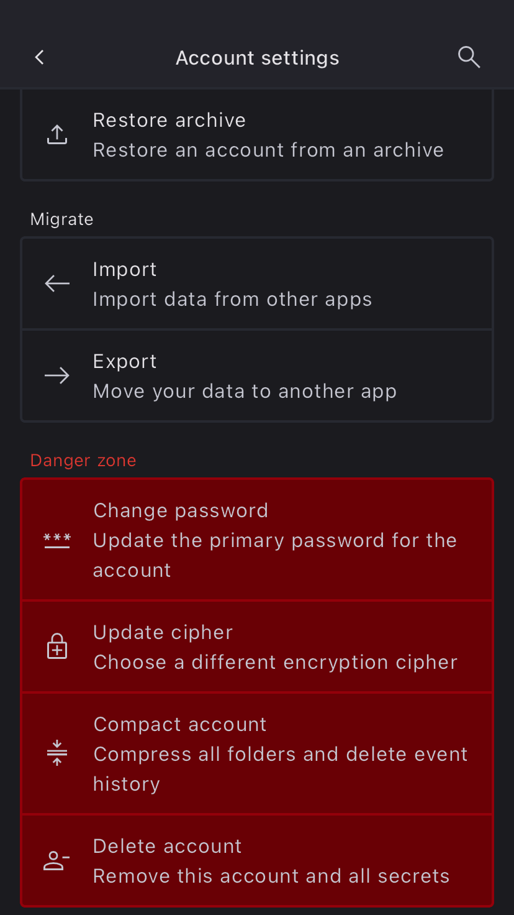514x915 pixels.
Task: Tap the Compact account compress icon
Action: coord(57,753)
